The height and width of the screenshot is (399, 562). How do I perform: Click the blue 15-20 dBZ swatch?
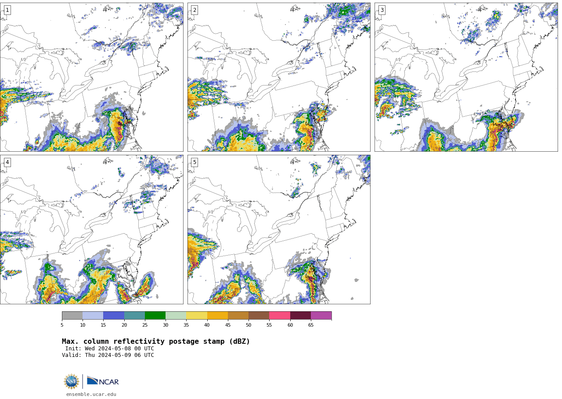pos(114,316)
